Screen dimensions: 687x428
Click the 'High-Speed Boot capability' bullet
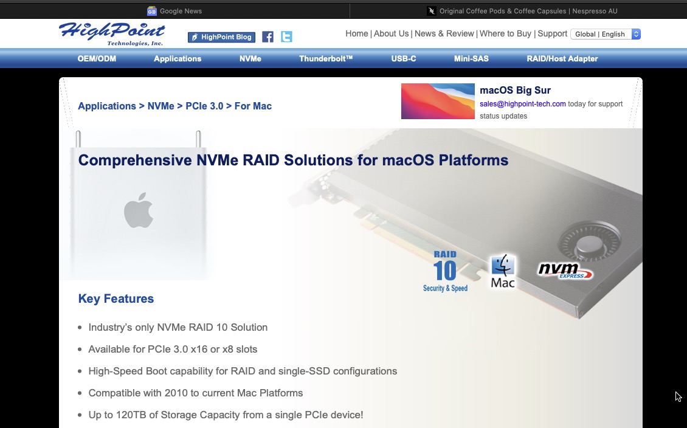pyautogui.click(x=243, y=371)
